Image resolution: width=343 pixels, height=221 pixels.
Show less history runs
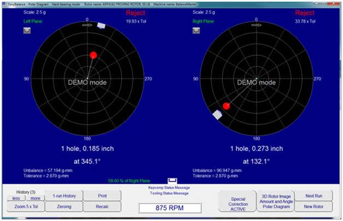[15, 199]
